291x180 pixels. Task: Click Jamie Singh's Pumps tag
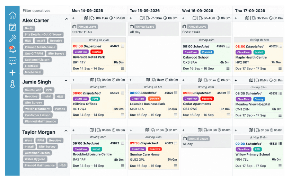pos(60,109)
